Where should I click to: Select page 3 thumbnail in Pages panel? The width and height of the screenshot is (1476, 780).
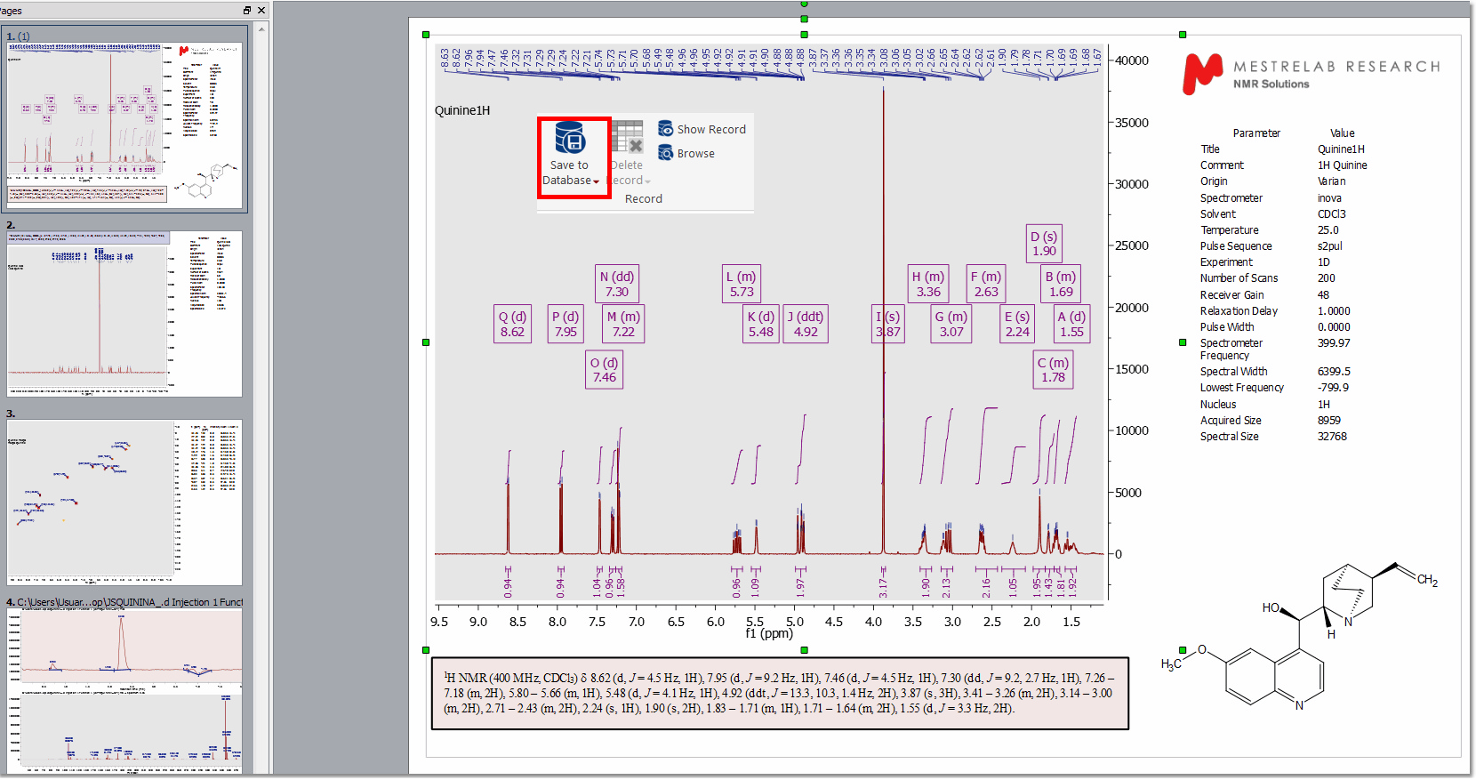pos(124,503)
